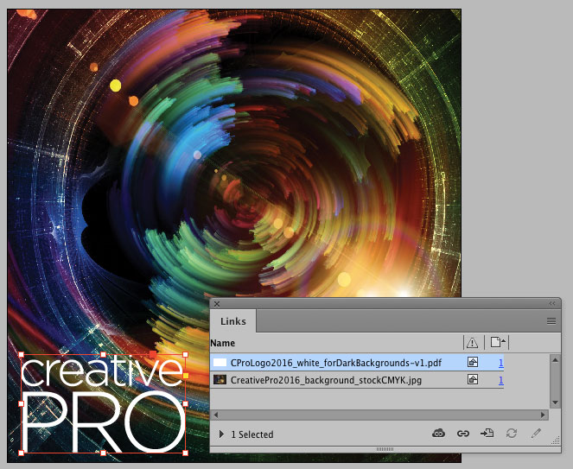This screenshot has width=573, height=469.
Task: Sort links by status warning column
Action: point(472,343)
